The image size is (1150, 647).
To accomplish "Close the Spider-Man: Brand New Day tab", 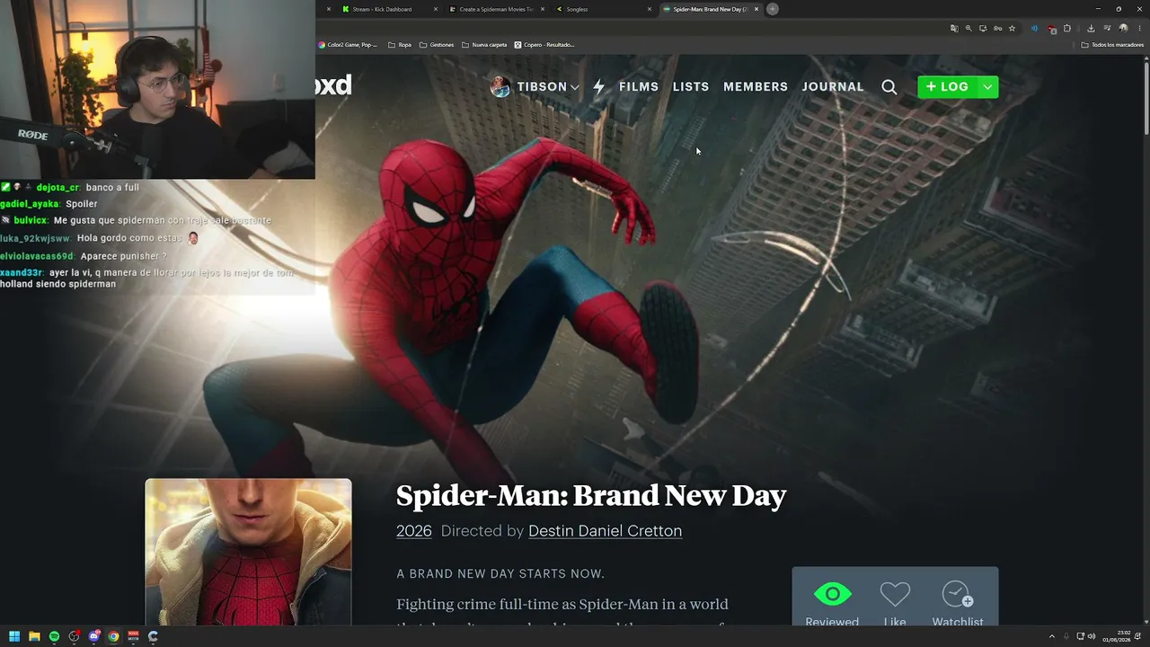I will click(x=756, y=9).
